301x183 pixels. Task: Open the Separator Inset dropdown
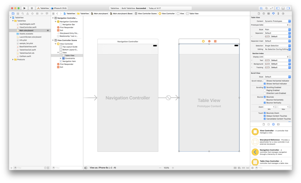(x=277, y=41)
